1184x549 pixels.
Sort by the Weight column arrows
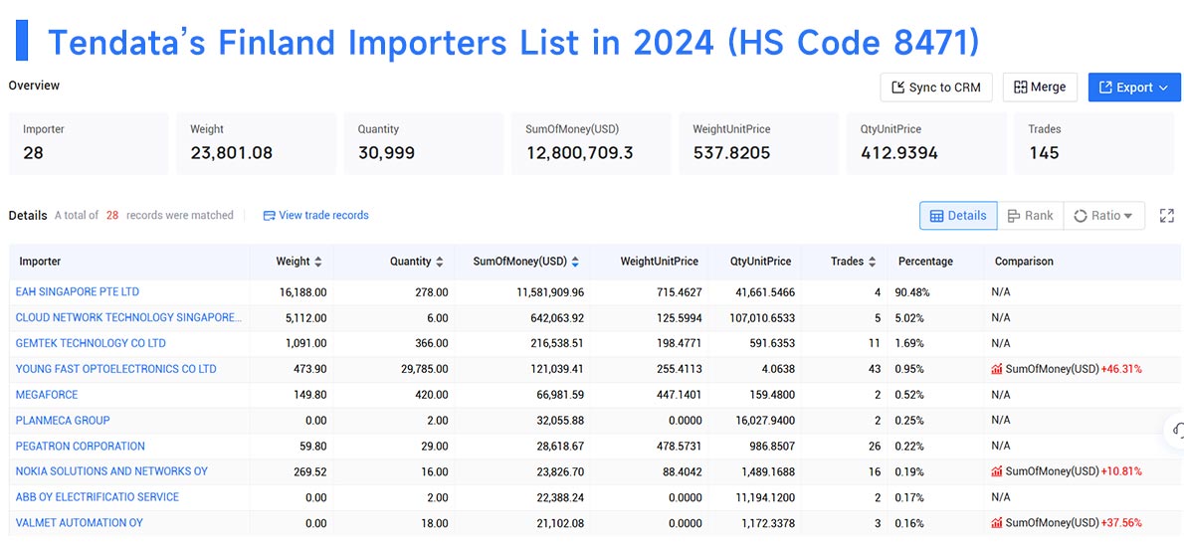[318, 262]
